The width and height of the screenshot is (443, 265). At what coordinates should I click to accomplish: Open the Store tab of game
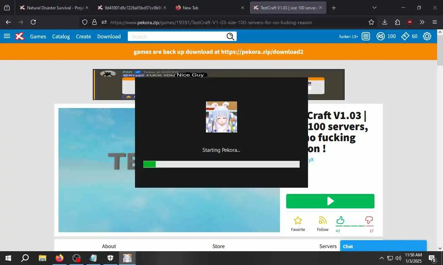click(218, 246)
